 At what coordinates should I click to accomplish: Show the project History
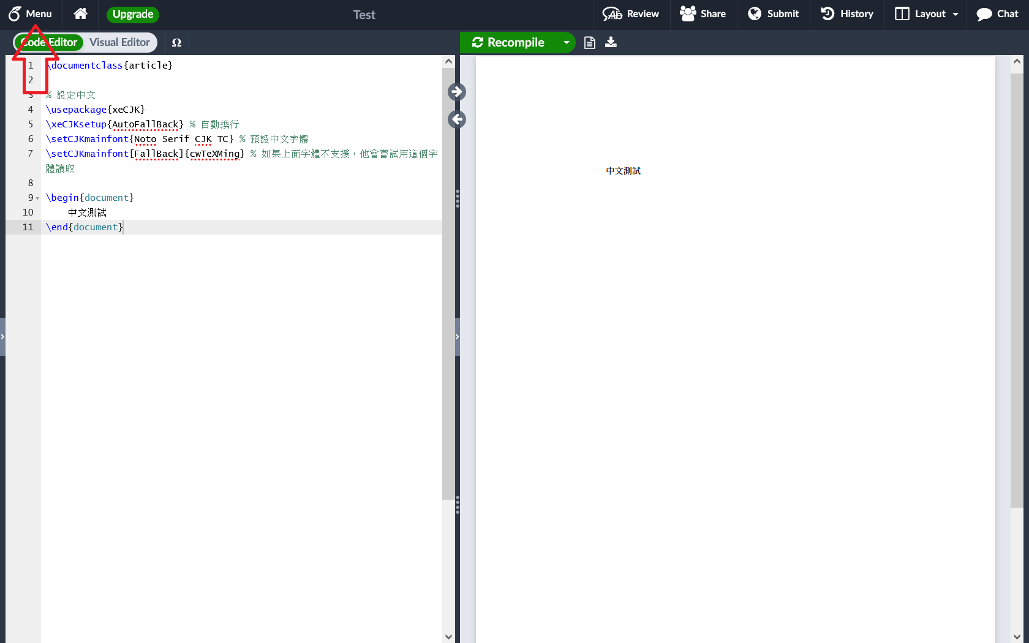847,13
